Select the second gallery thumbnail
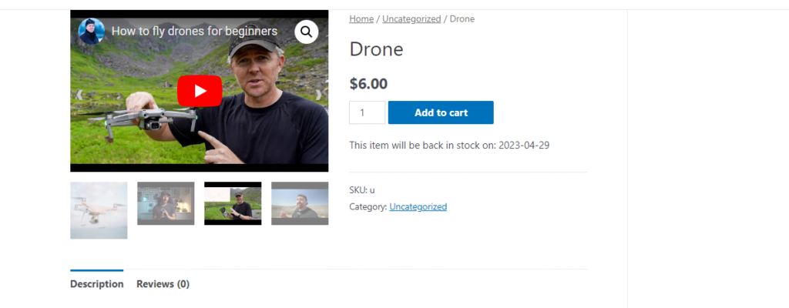 coord(166,203)
